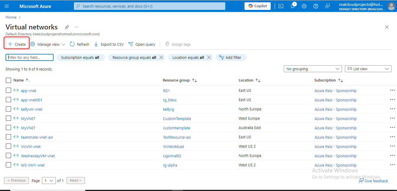Sort by Name column arrows
397x191 pixels.
pyautogui.click(x=28, y=80)
